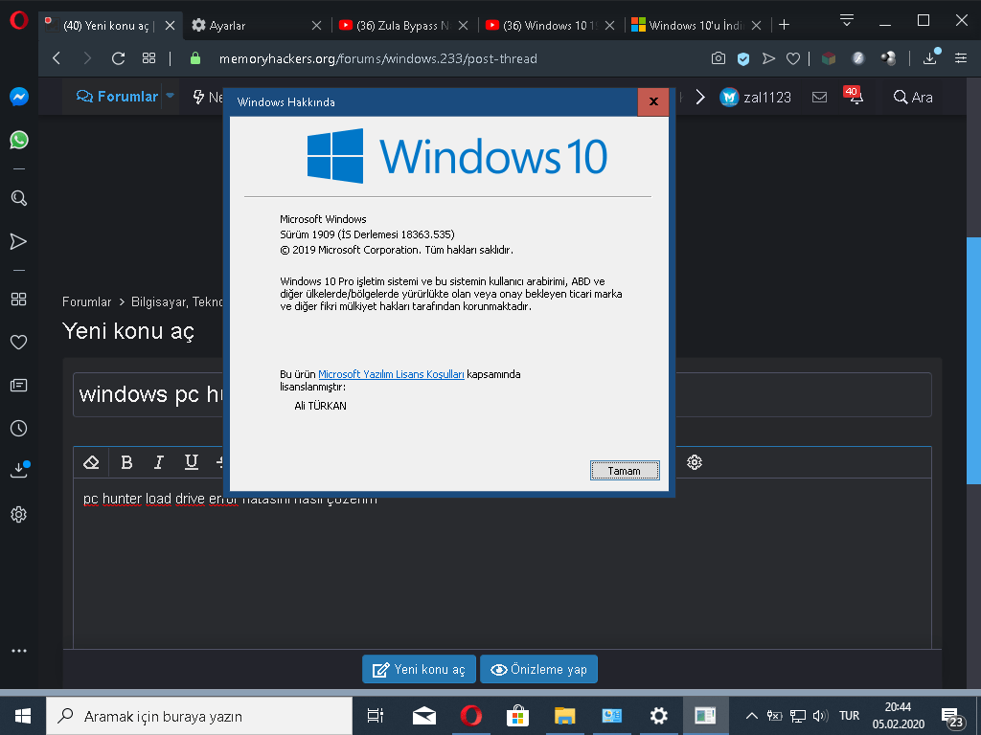Take a snapshot with the camera icon
The height and width of the screenshot is (735, 981).
click(719, 58)
